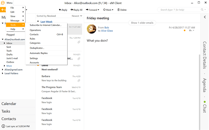The width and height of the screenshot is (209, 130).
Task: Click into the search field
Action: 179,10
